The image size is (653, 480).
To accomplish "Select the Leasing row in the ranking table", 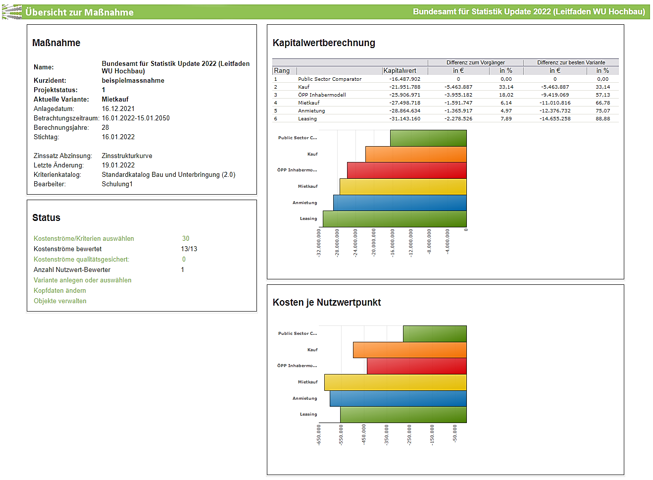I will coord(307,119).
